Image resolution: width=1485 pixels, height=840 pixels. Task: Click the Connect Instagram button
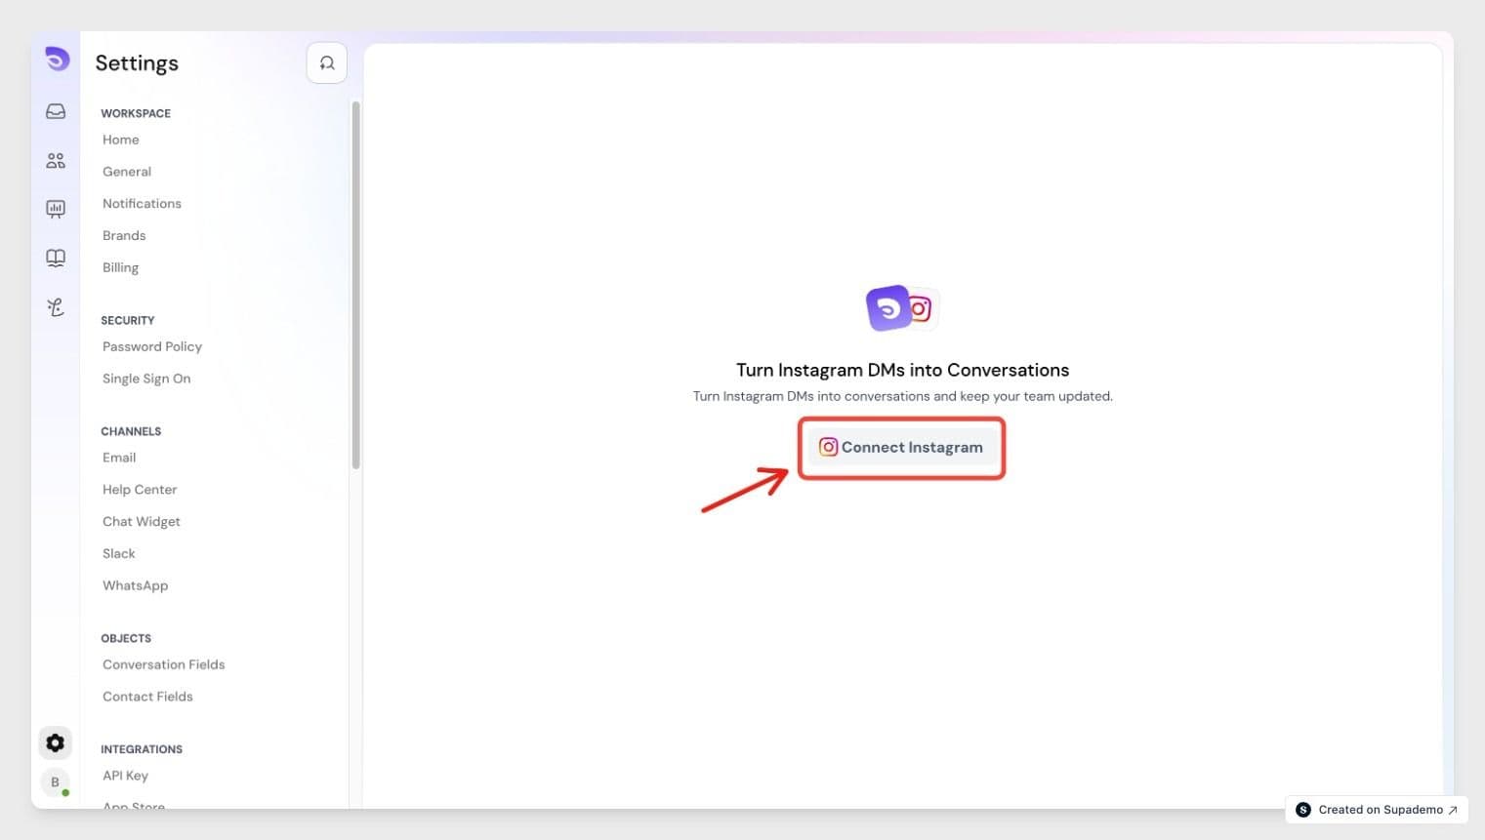[902, 447]
